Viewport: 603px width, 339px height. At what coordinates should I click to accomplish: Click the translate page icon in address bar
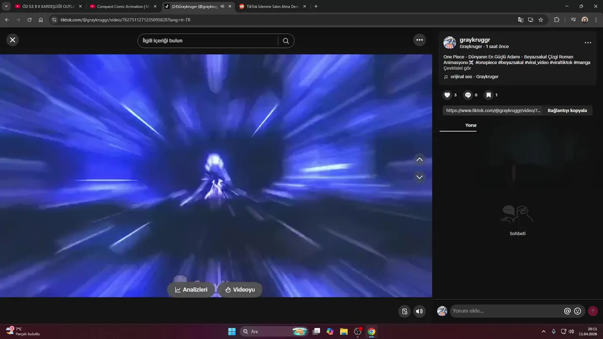(x=521, y=20)
